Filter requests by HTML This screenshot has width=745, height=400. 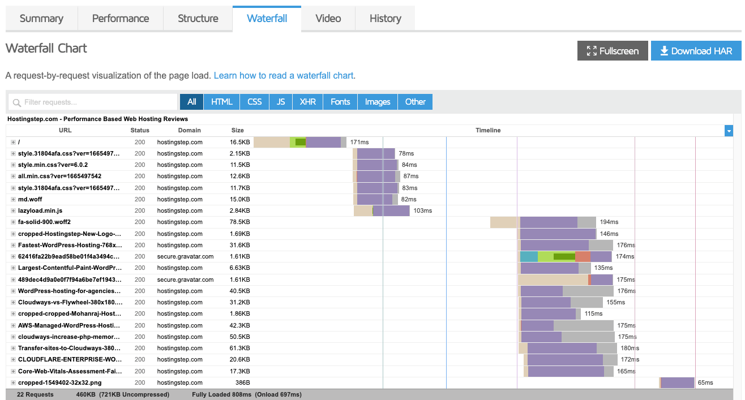222,102
